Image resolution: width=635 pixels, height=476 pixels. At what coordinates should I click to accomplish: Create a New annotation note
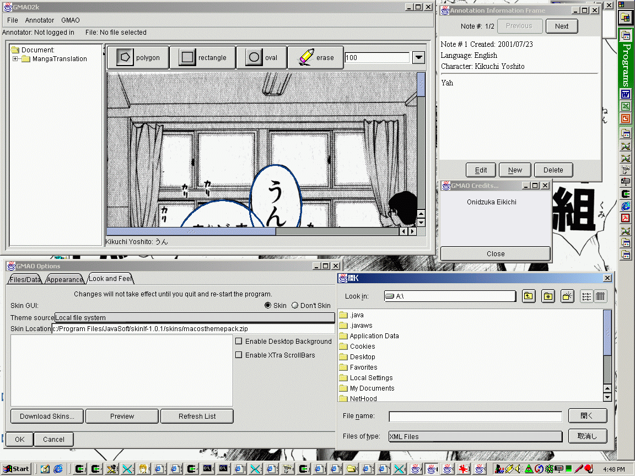(515, 170)
